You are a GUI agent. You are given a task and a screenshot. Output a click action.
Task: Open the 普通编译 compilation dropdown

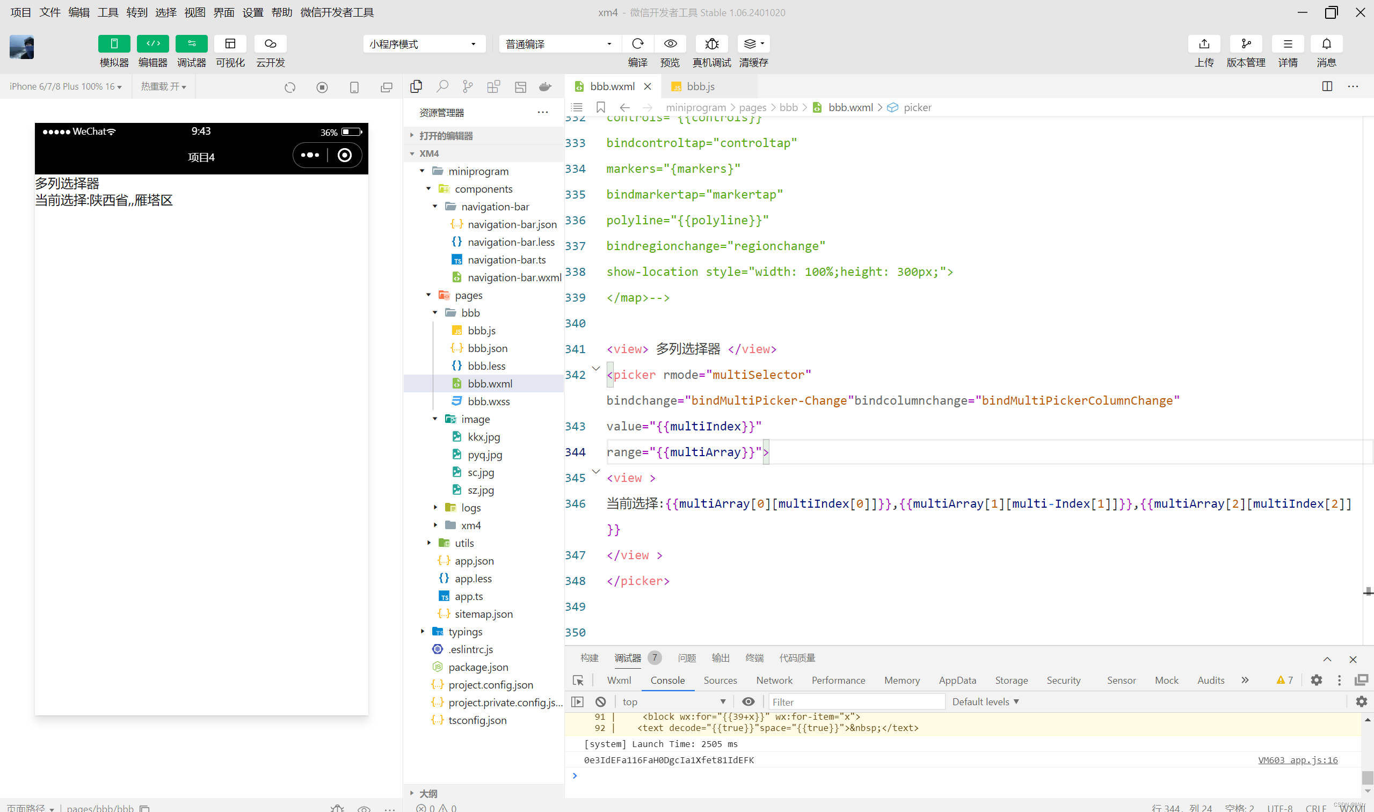coord(556,45)
